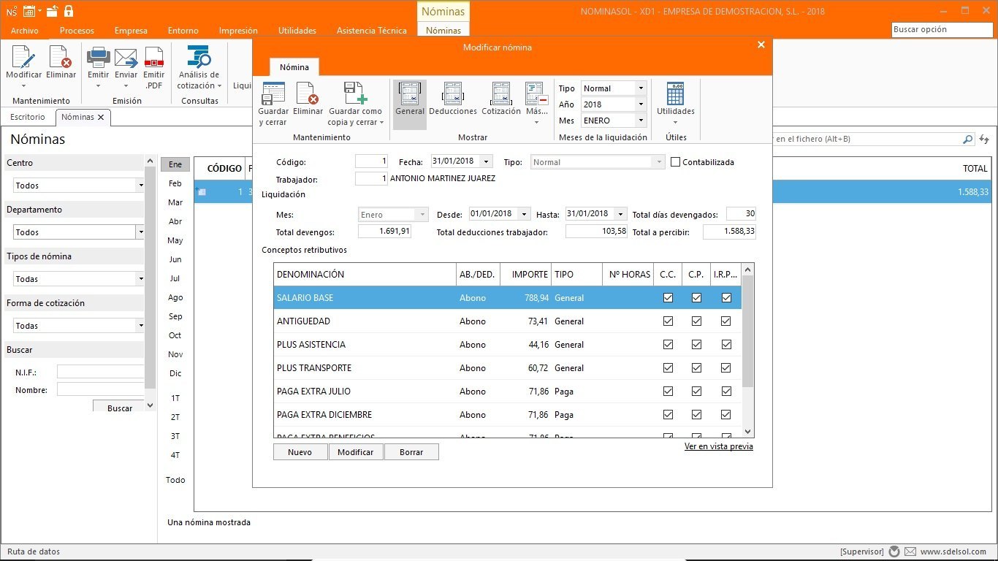Click the Buscar opción search box

(942, 30)
